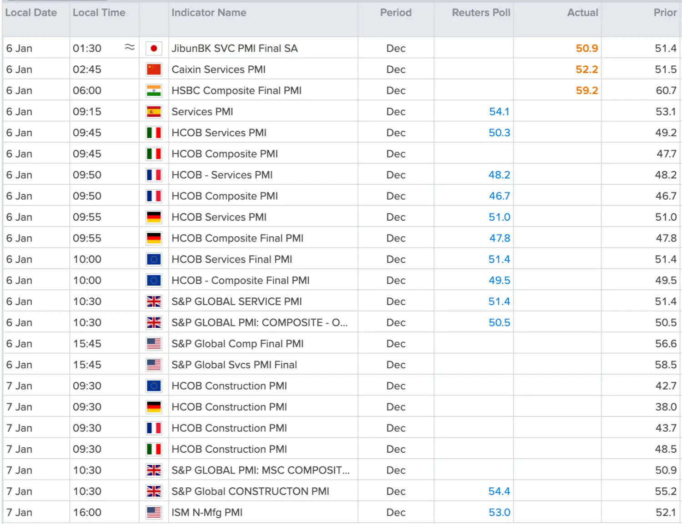
Task: Click the Spain flag in the 09:15 Services PMI row
Action: (x=154, y=112)
